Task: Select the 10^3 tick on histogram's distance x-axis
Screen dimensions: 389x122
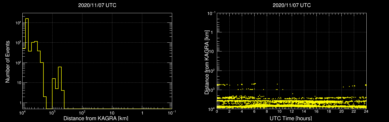Action: 53,113
